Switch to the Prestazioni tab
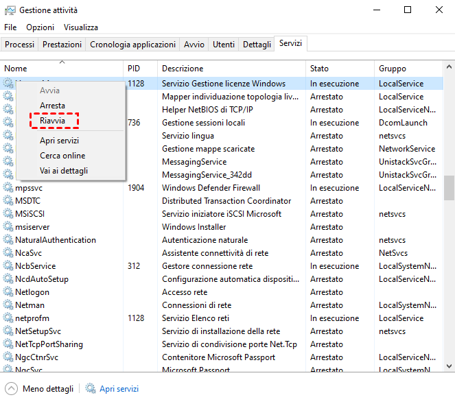The width and height of the screenshot is (455, 404). (62, 45)
